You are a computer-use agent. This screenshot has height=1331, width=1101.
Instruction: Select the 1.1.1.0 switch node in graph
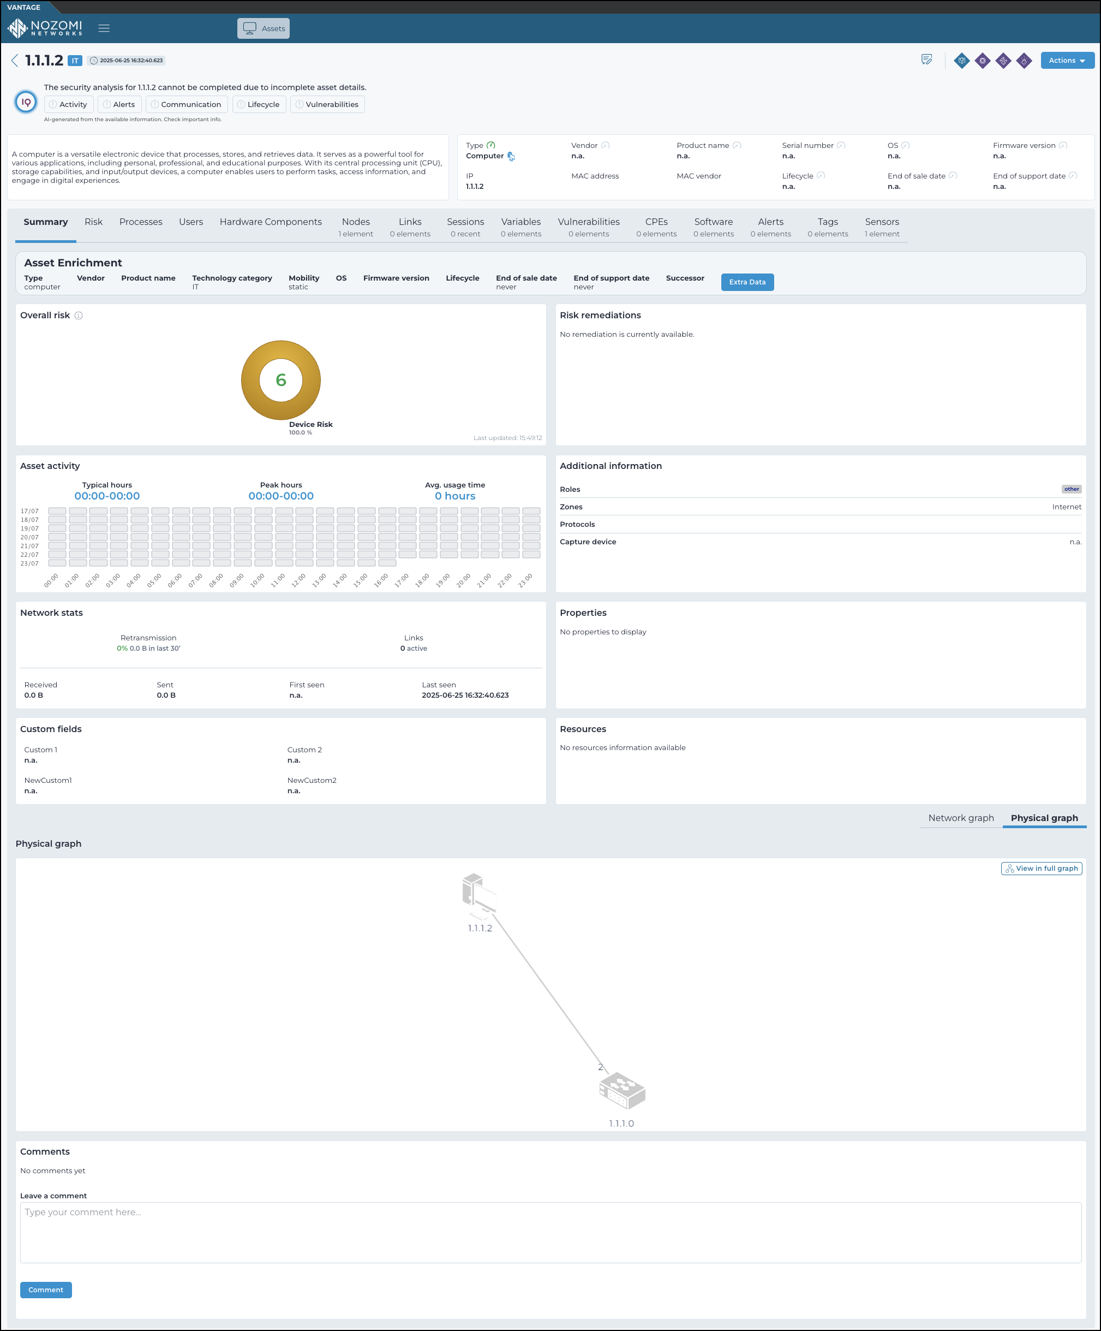point(622,1091)
